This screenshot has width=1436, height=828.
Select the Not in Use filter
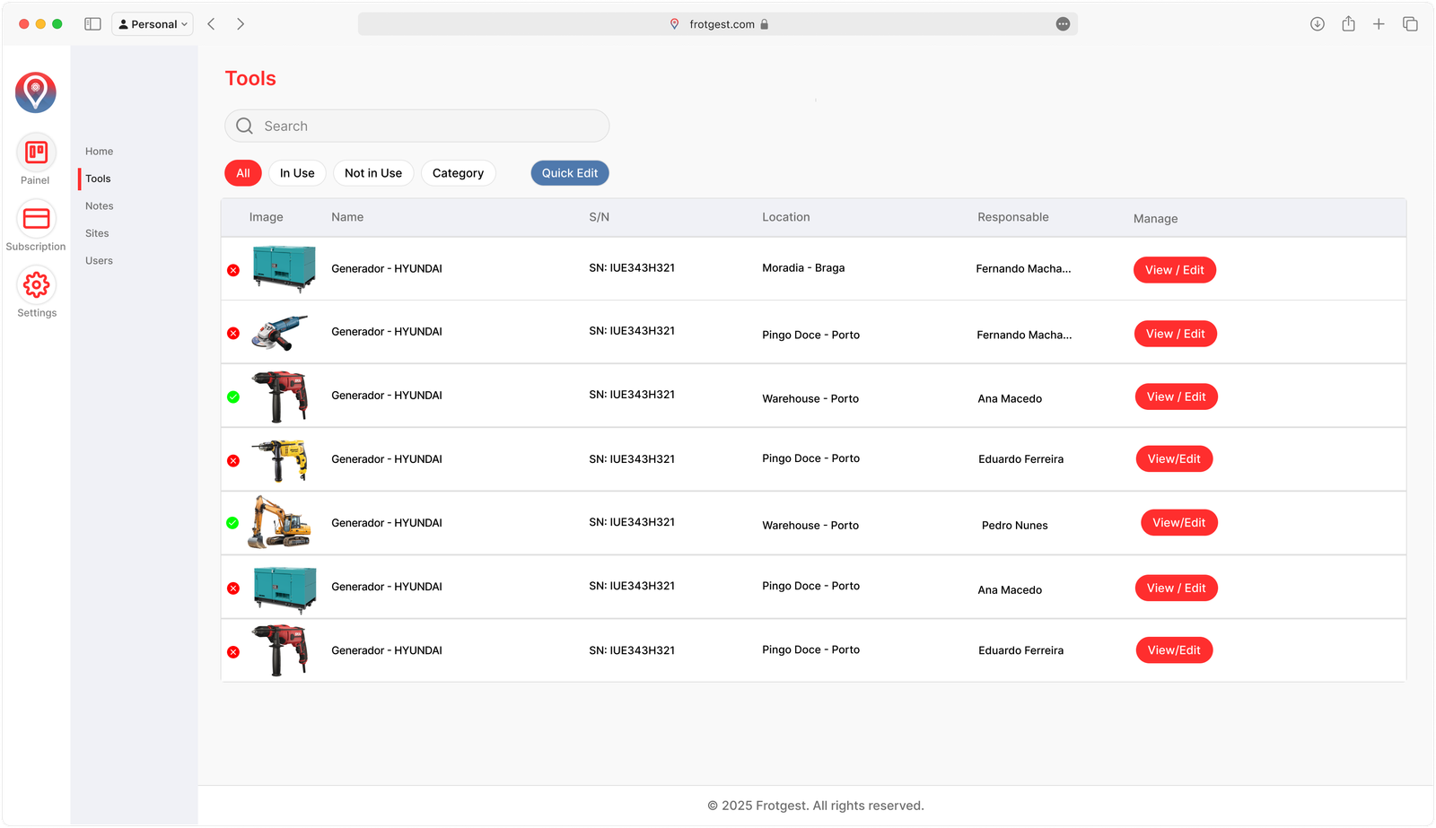[x=373, y=173]
